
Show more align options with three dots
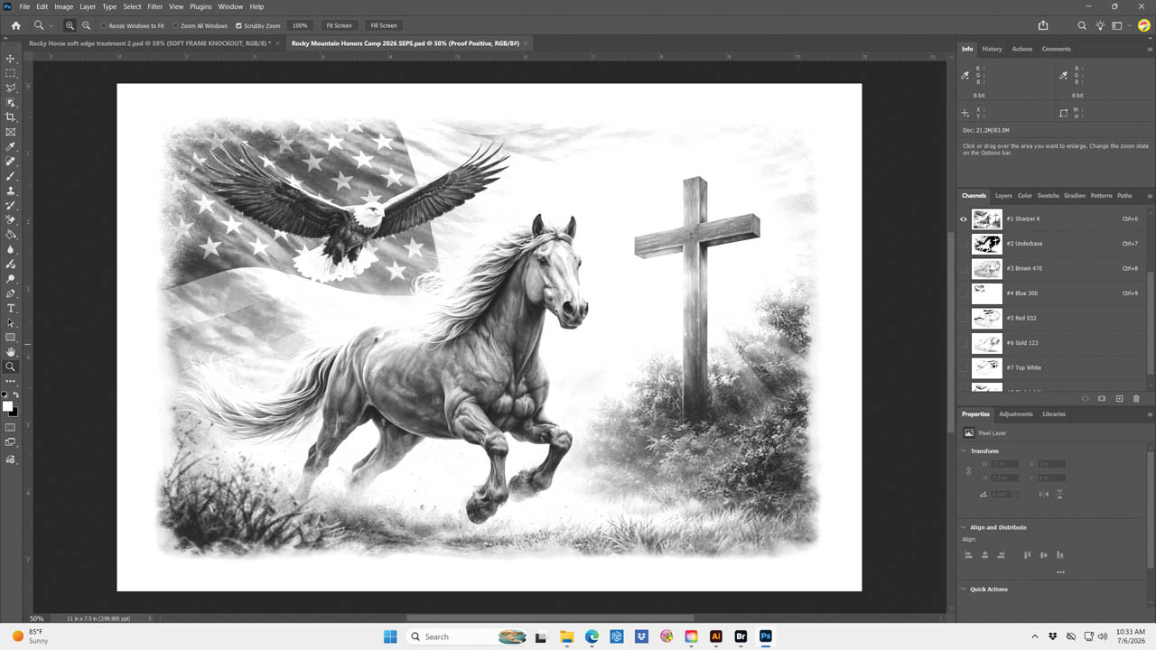1060,572
